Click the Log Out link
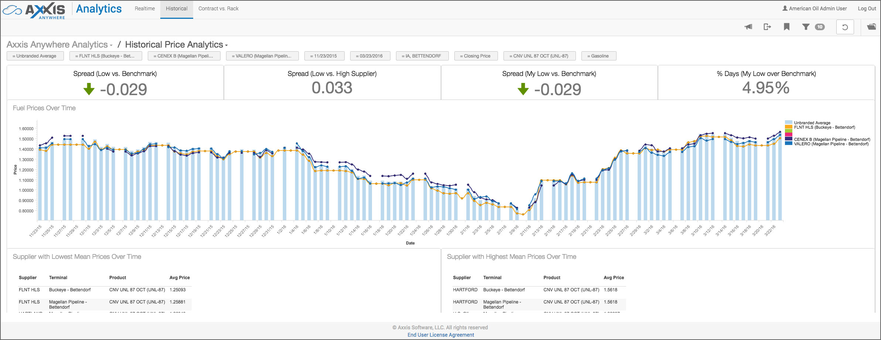881x340 pixels. coord(867,8)
